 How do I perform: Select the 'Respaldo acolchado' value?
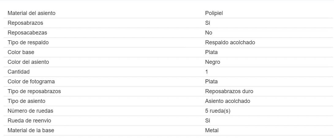click(x=230, y=42)
